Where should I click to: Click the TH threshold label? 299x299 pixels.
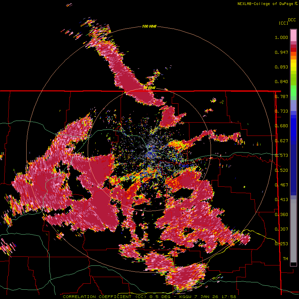coord(285,259)
